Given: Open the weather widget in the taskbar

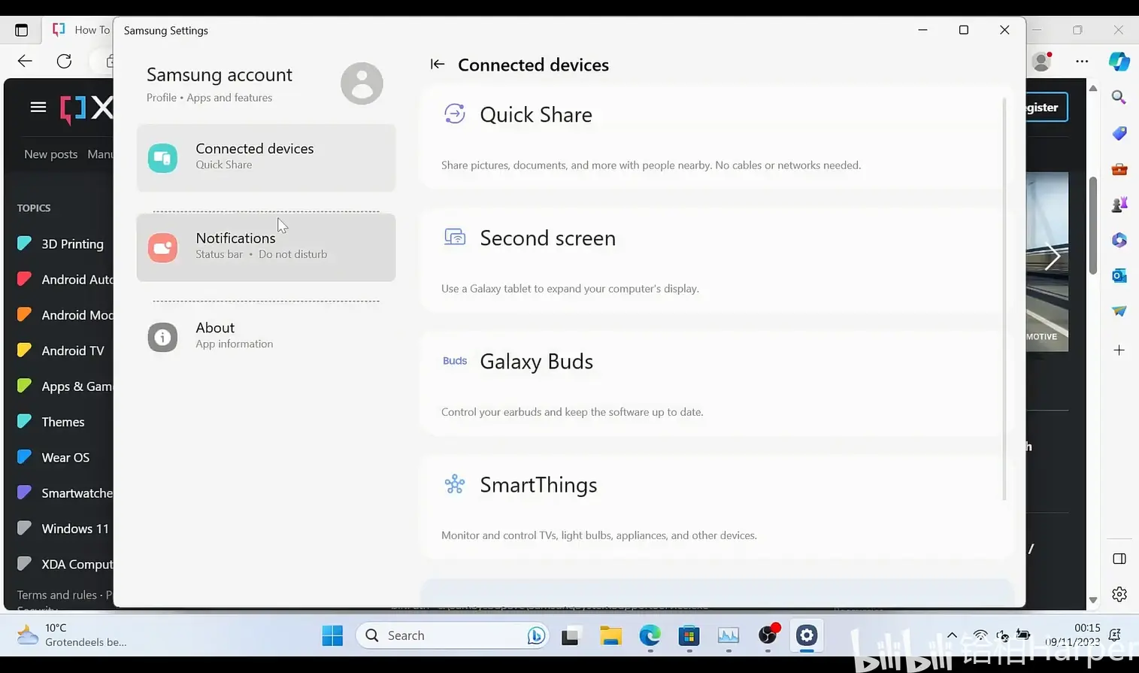Looking at the screenshot, I should (x=71, y=635).
